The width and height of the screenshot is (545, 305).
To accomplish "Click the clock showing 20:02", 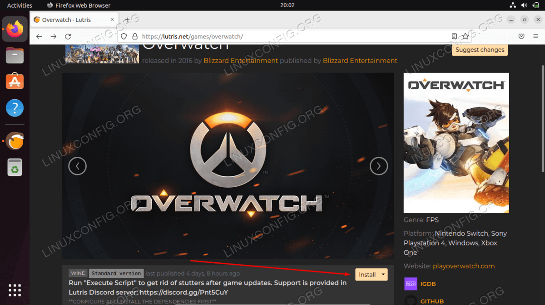I will tap(287, 5).
